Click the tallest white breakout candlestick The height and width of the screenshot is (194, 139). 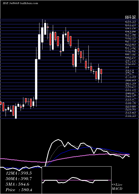click(x=36, y=79)
